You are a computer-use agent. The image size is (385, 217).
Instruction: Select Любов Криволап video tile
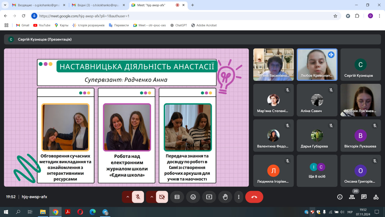tap(317, 64)
